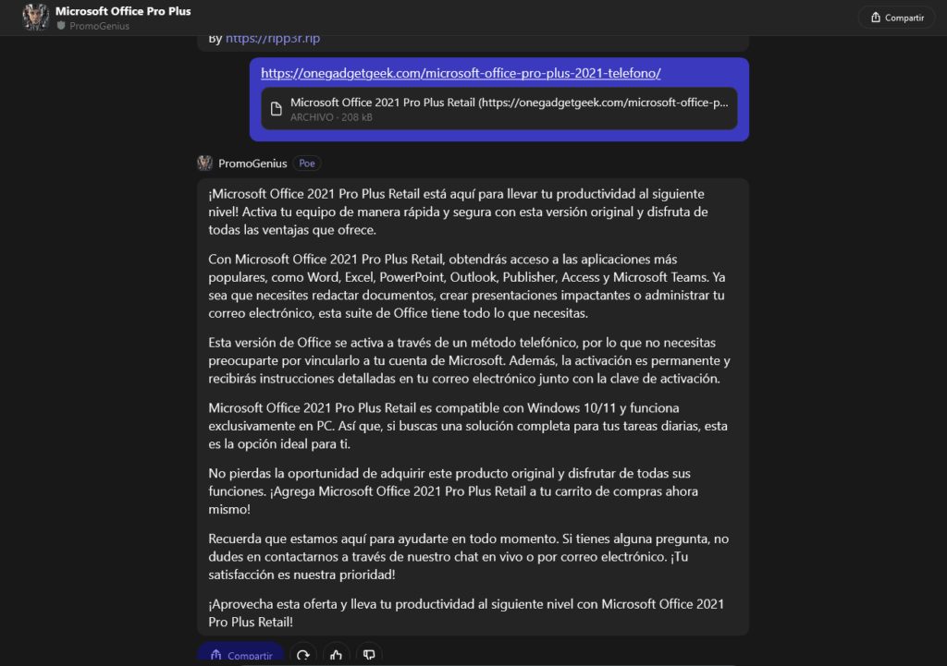Regenerate the response with the retry icon
The image size is (947, 666).
(x=302, y=655)
